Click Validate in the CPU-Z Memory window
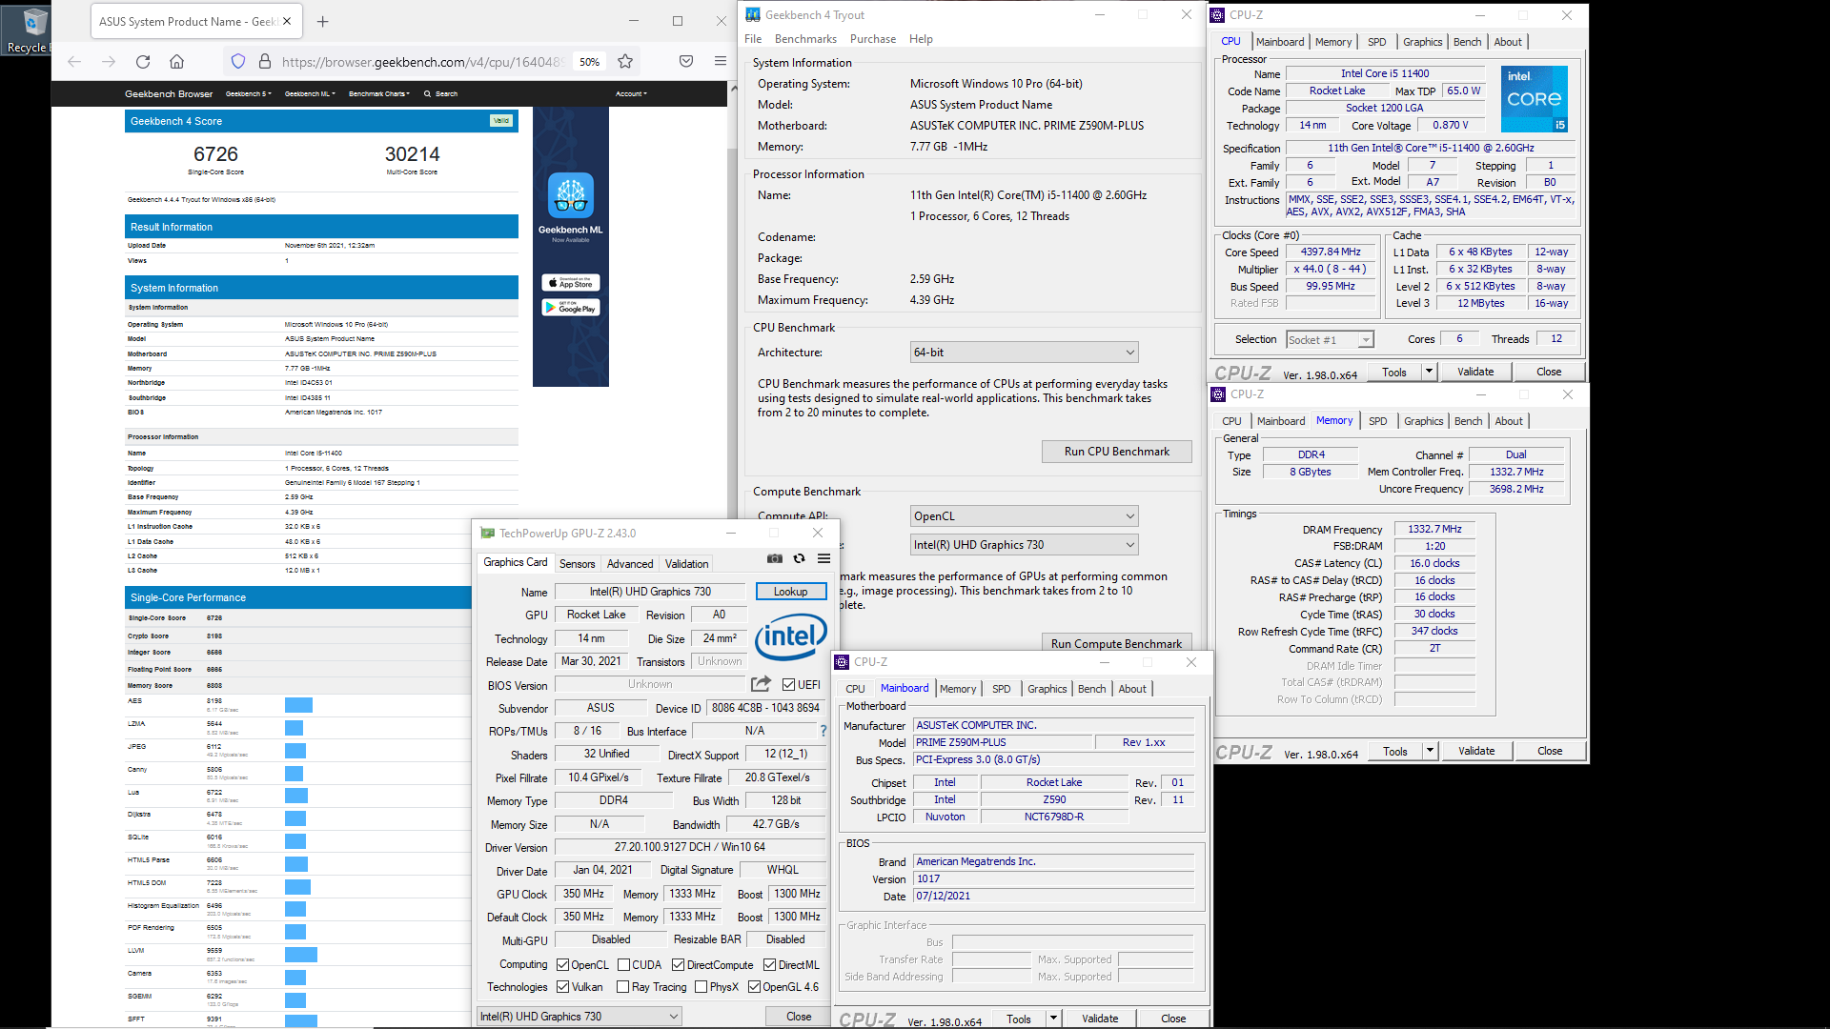Viewport: 1830px width, 1029px height. pos(1475,751)
